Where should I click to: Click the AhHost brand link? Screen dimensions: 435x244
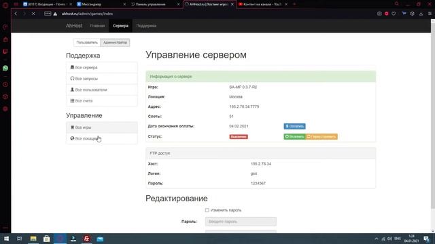point(74,26)
